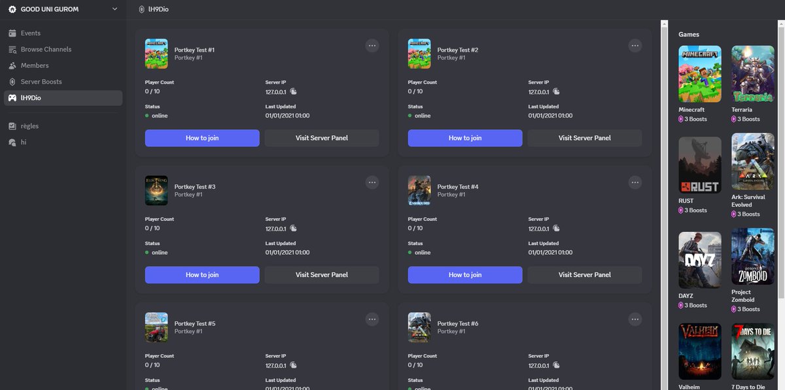Open options menu on Portkey Test #6

click(635, 319)
